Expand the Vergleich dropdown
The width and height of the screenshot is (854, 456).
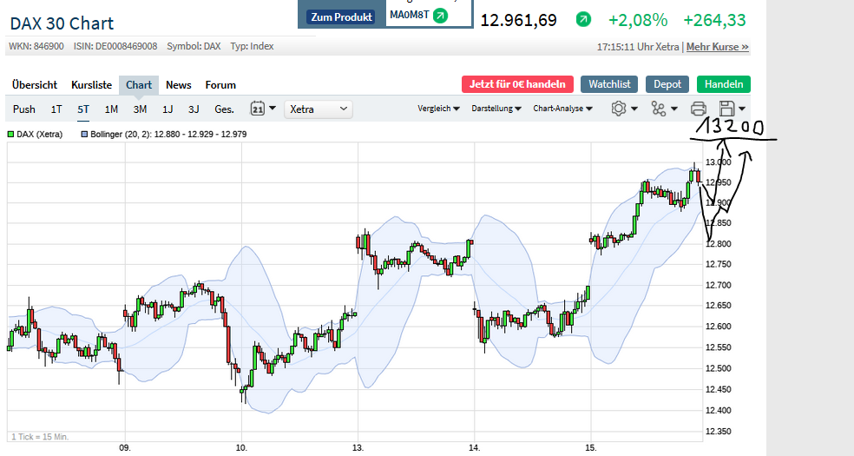[438, 109]
